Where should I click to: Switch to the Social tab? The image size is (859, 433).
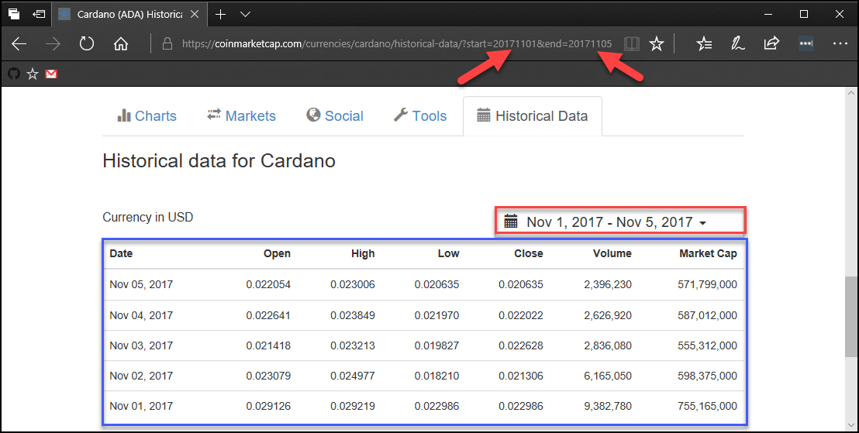pyautogui.click(x=335, y=115)
